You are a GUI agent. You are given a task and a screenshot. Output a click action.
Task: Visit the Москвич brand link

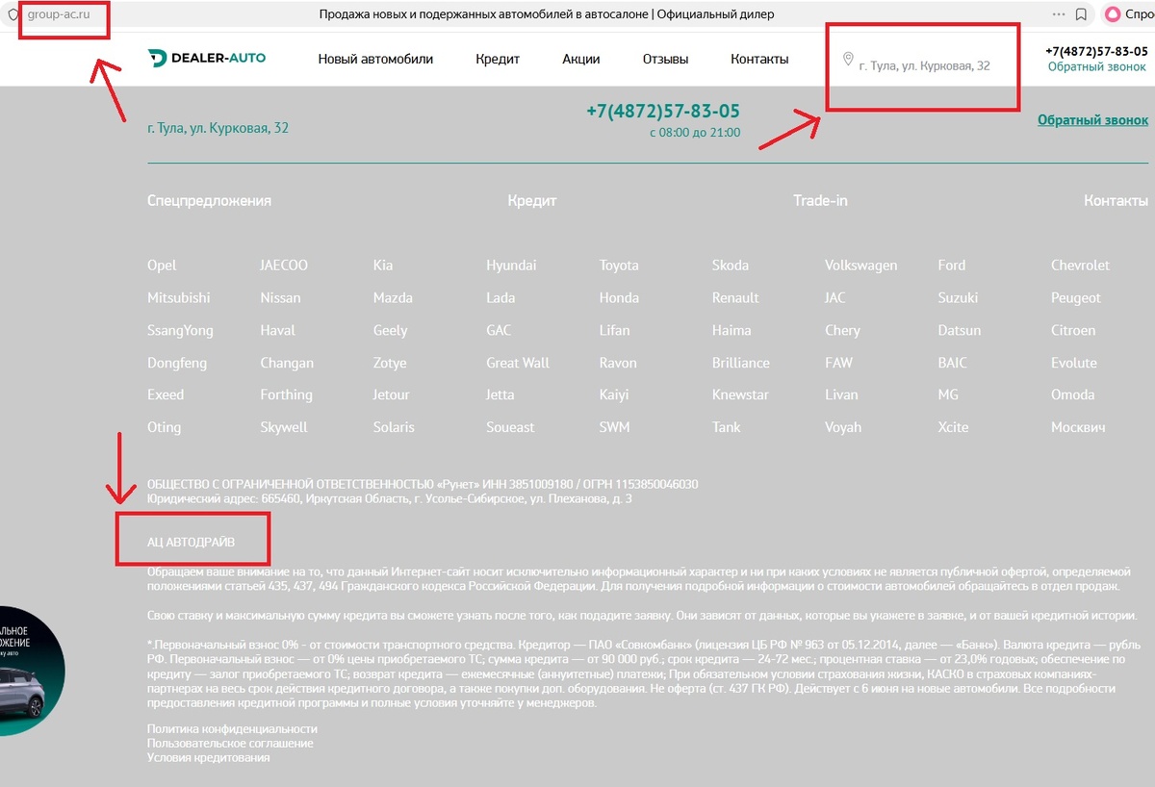(1078, 428)
